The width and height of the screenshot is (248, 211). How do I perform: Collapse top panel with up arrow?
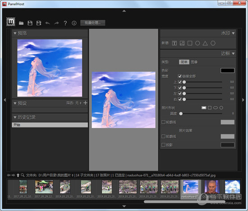click(124, 11)
